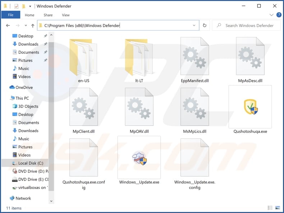Open the recent locations dropdown
The height and width of the screenshot is (213, 284).
26,26
